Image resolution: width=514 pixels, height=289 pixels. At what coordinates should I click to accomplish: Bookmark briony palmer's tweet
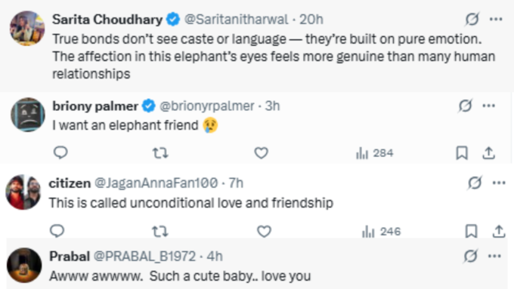[462, 153]
